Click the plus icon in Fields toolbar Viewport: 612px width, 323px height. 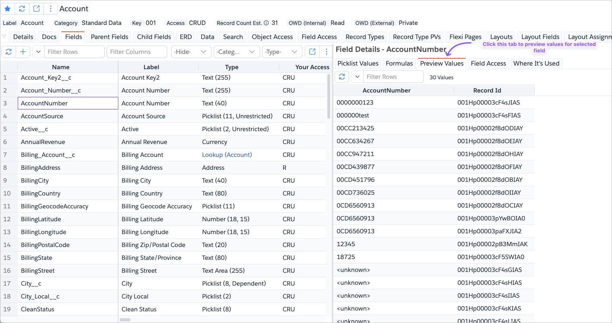click(23, 51)
